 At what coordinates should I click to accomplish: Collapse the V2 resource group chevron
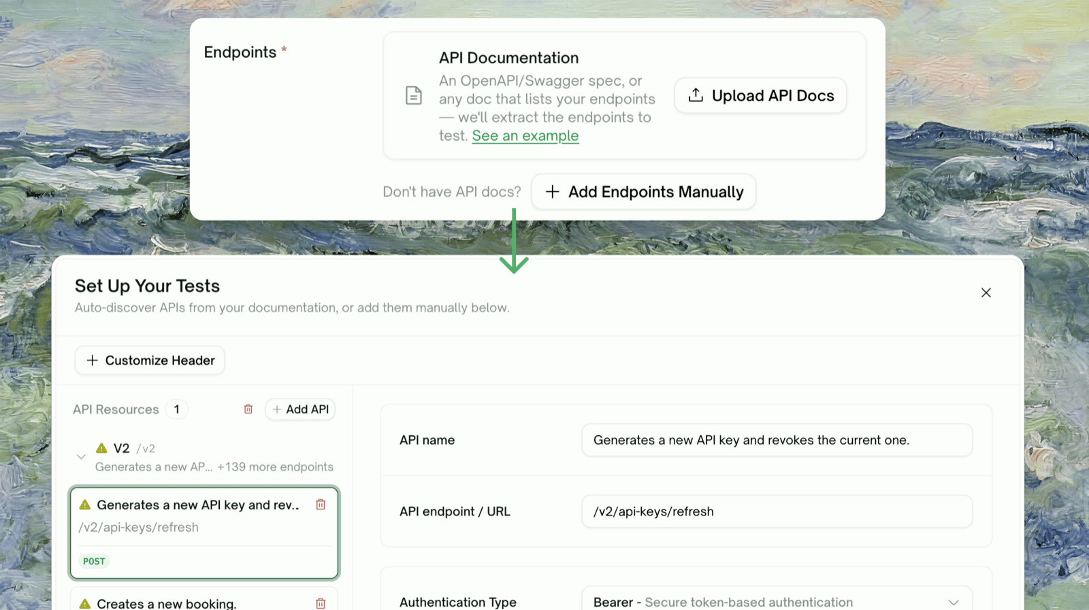tap(81, 457)
